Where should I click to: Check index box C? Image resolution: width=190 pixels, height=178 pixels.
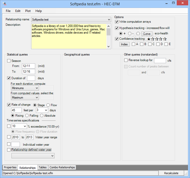tap(150, 44)
